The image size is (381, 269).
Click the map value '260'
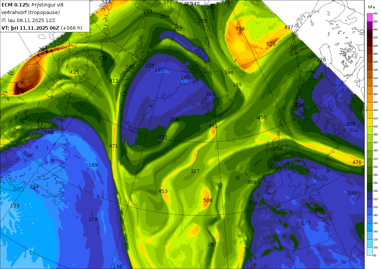coord(211,7)
